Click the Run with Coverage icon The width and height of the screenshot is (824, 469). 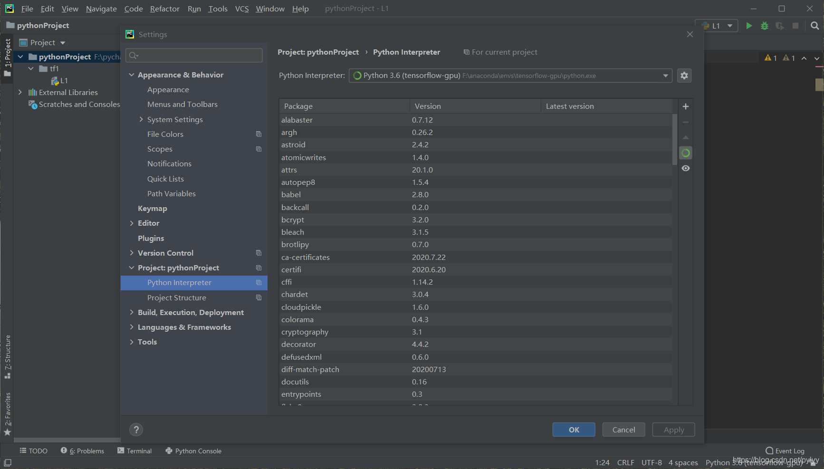[x=780, y=26]
